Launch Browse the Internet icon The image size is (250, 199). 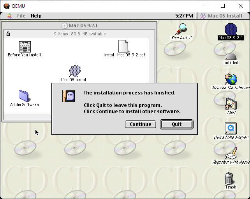(231, 80)
